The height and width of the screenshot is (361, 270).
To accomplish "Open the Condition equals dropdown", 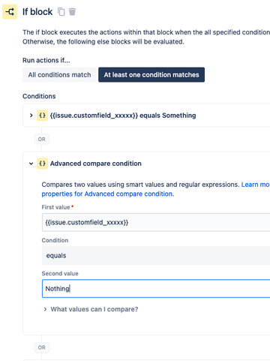I will tap(156, 255).
